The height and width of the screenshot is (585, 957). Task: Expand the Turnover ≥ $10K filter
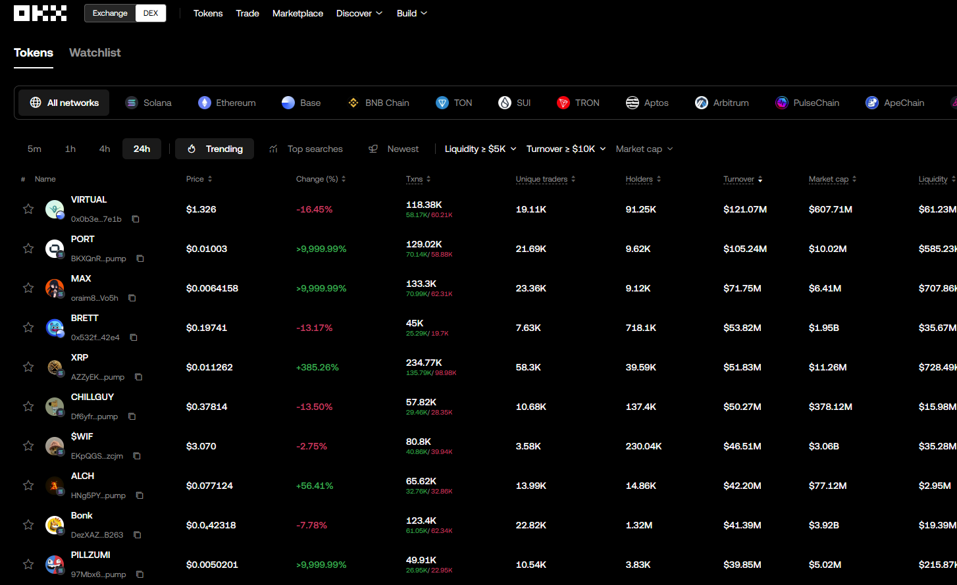click(x=566, y=149)
